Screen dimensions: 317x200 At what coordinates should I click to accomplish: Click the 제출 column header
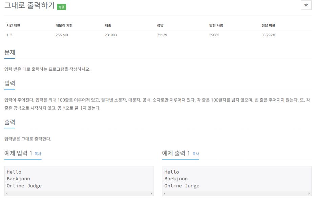(108, 25)
